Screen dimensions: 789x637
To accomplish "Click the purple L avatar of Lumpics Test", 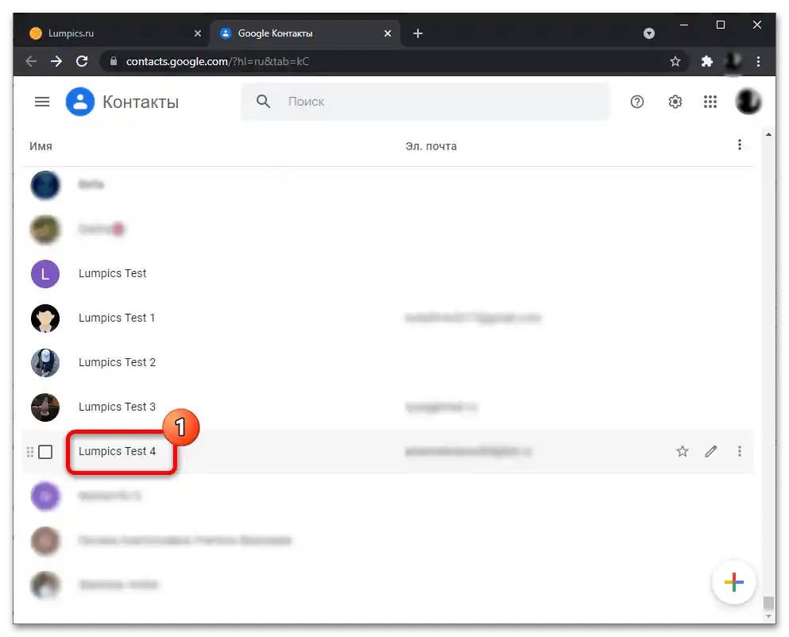I will pyautogui.click(x=45, y=274).
